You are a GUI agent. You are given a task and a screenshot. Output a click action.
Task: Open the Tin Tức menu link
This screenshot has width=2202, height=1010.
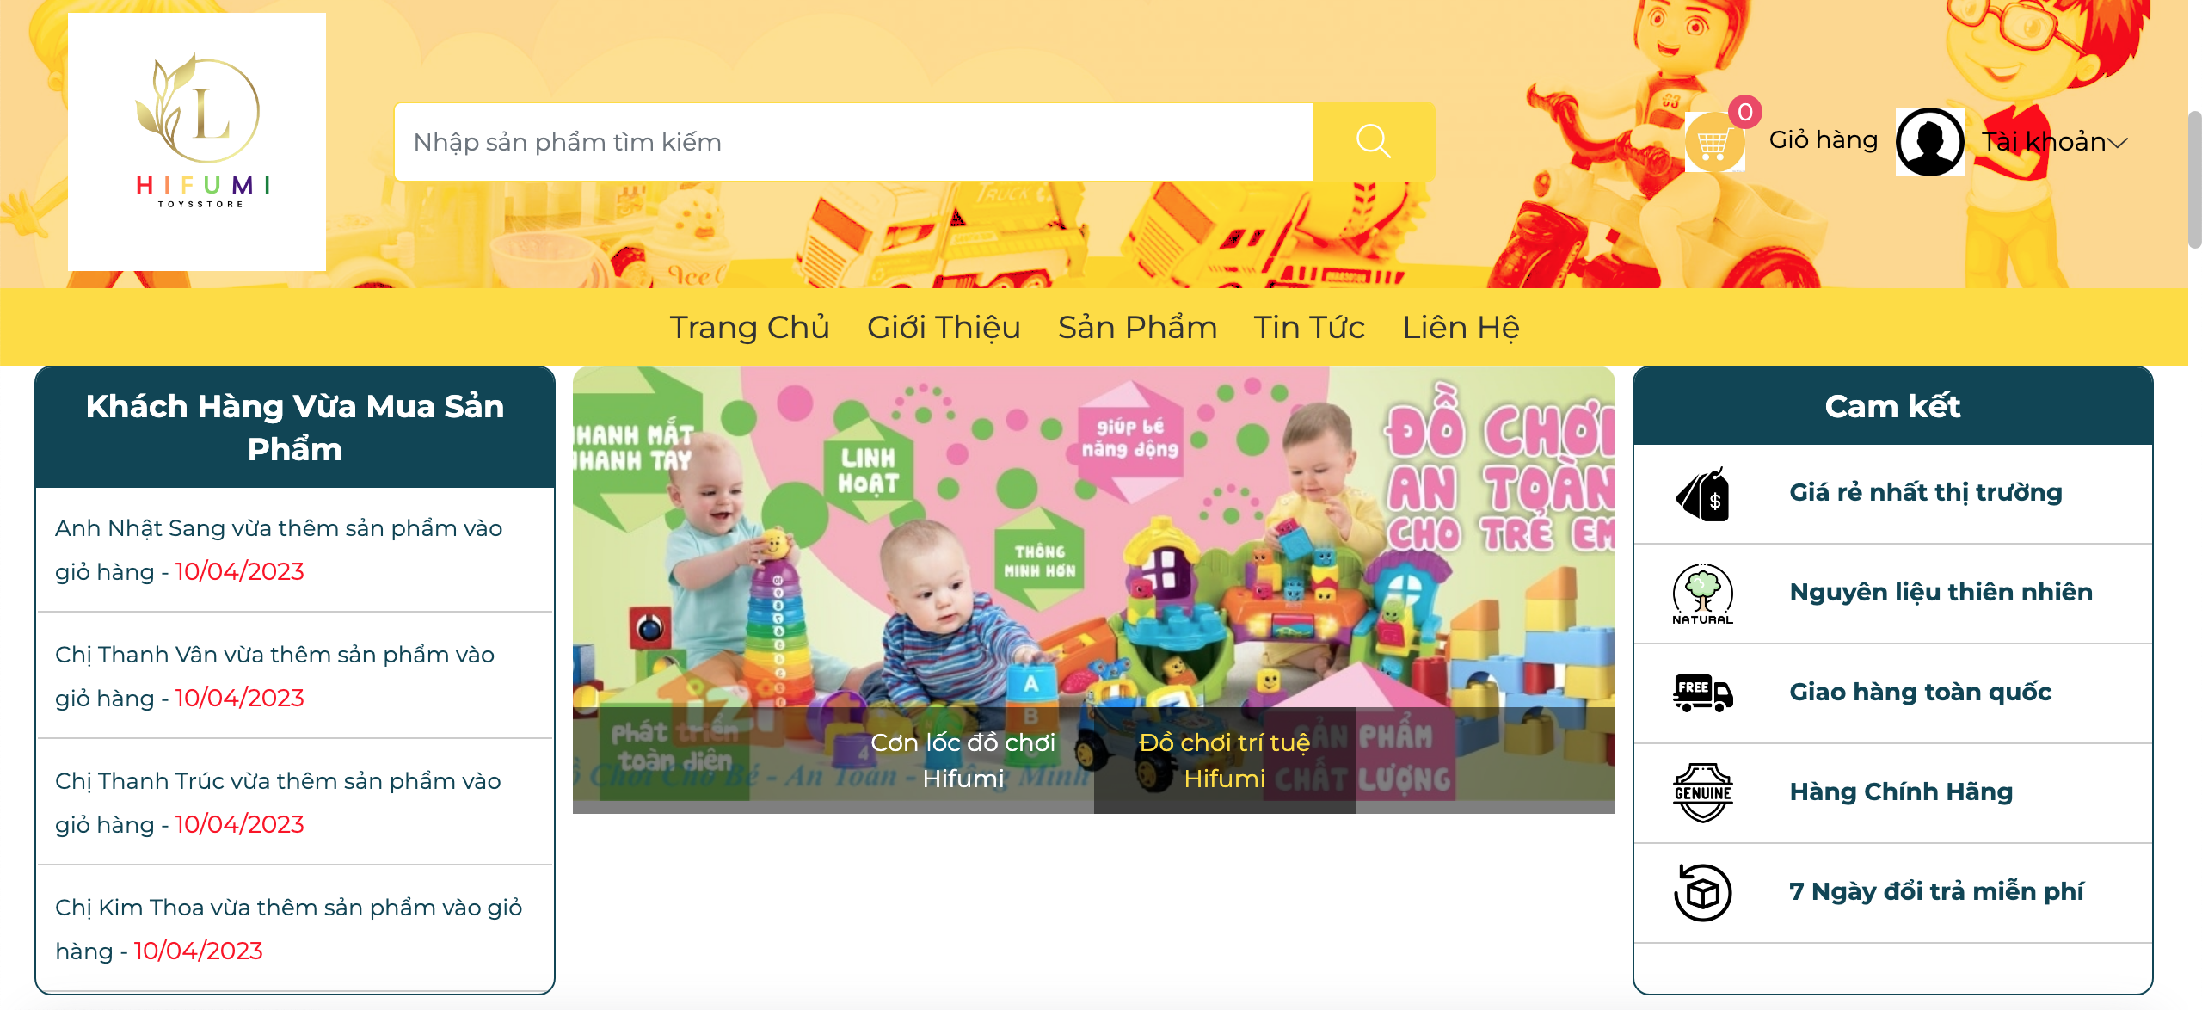pos(1309,328)
